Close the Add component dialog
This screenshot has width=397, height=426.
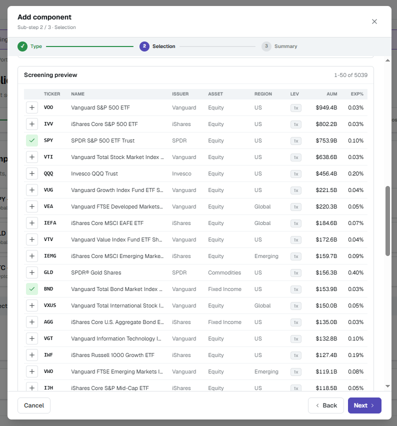[x=374, y=21]
